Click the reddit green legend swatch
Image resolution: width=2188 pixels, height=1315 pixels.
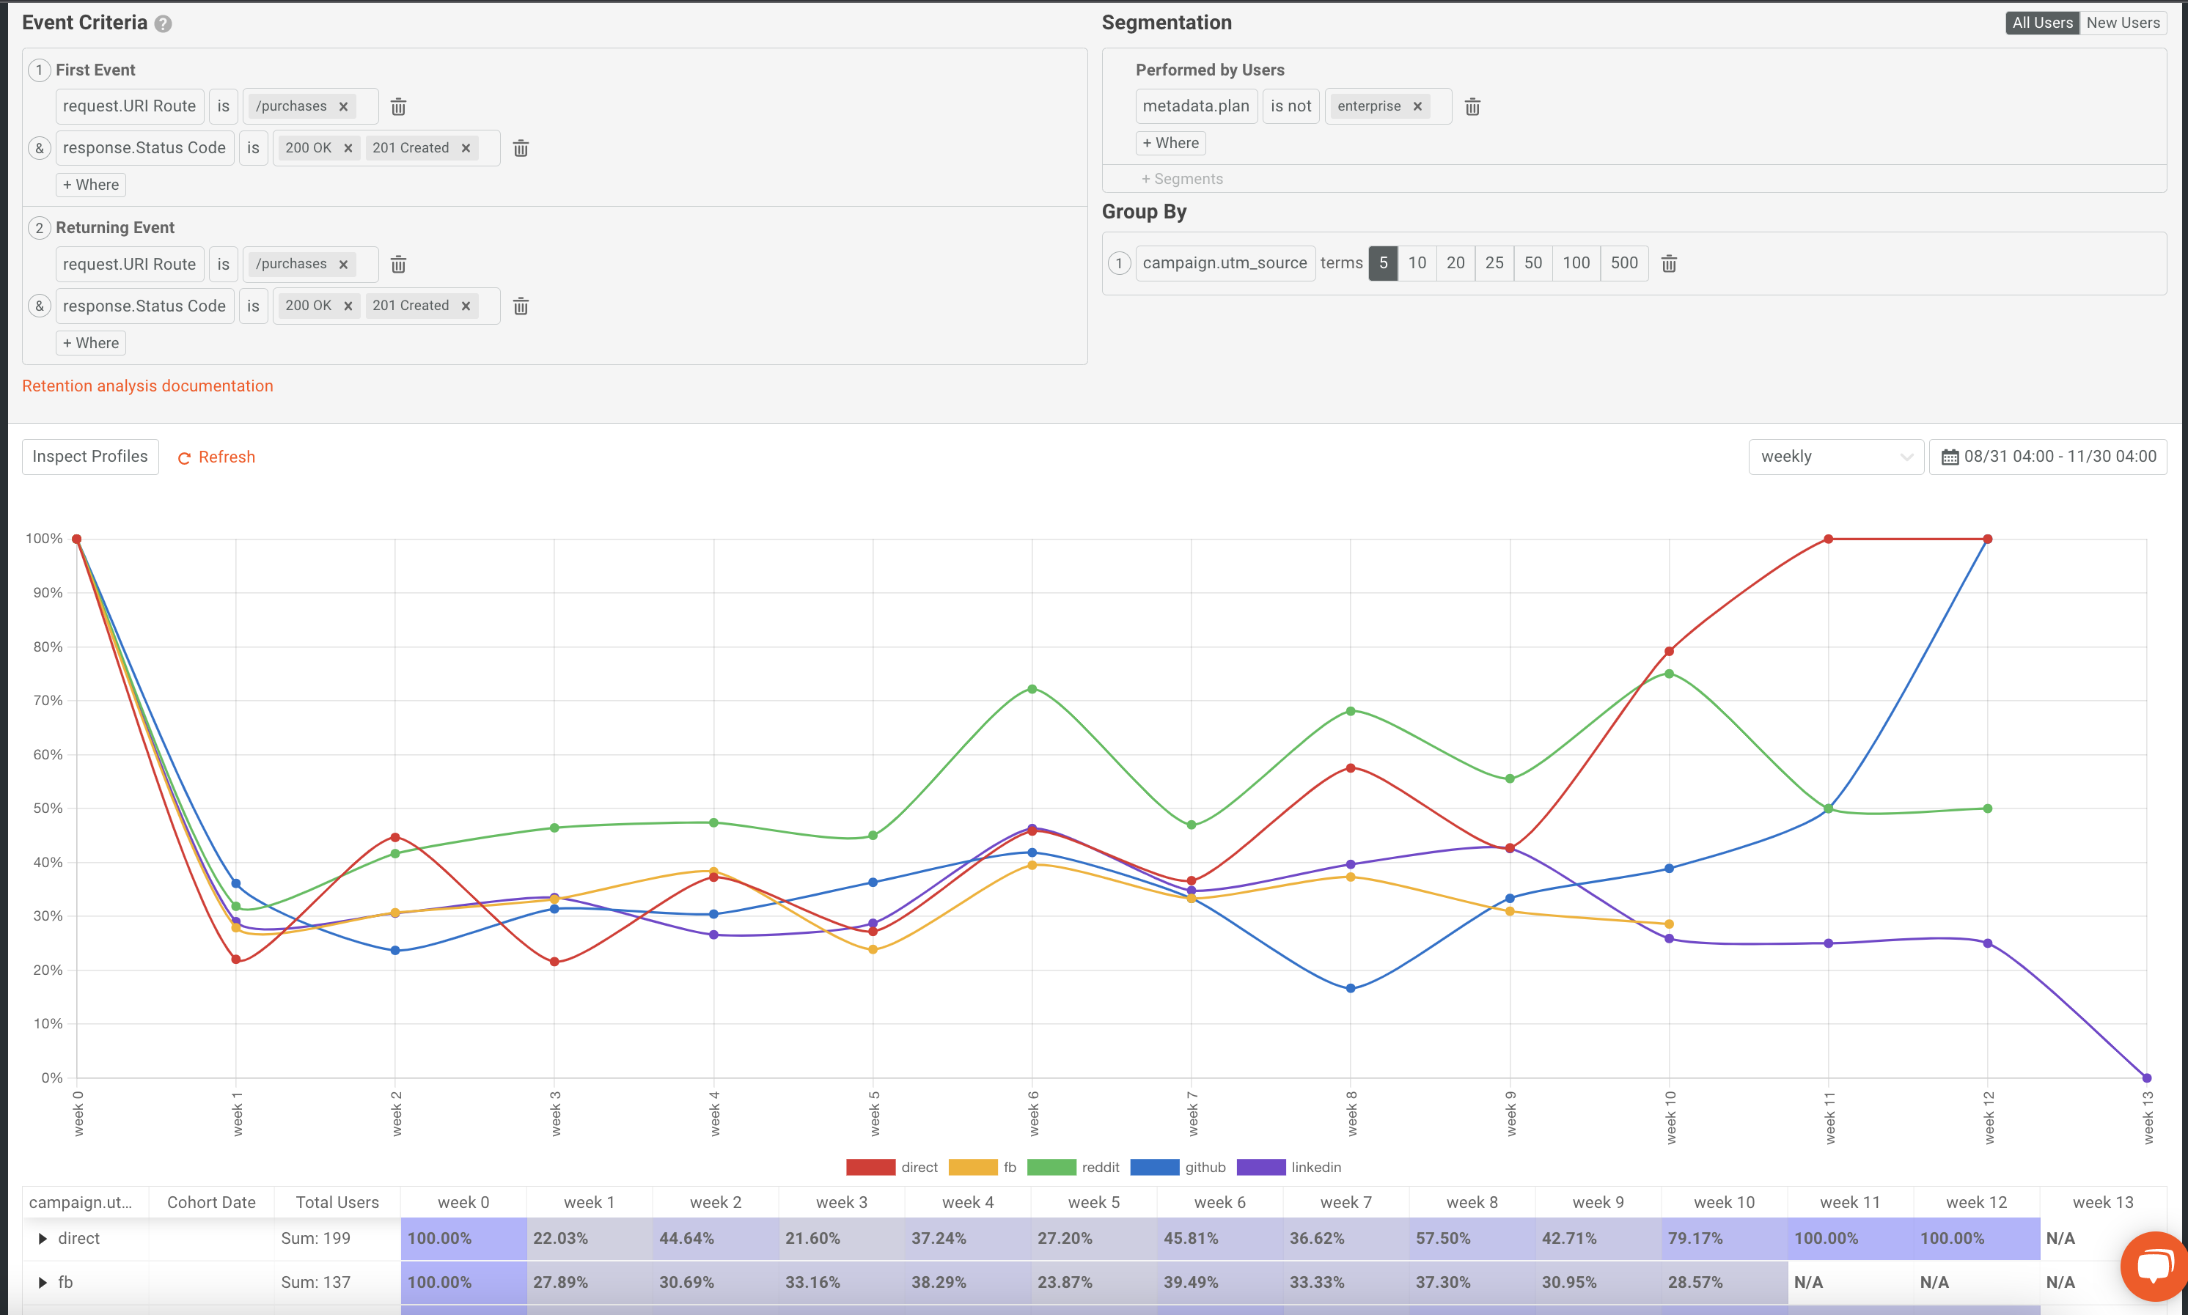click(x=1052, y=1167)
